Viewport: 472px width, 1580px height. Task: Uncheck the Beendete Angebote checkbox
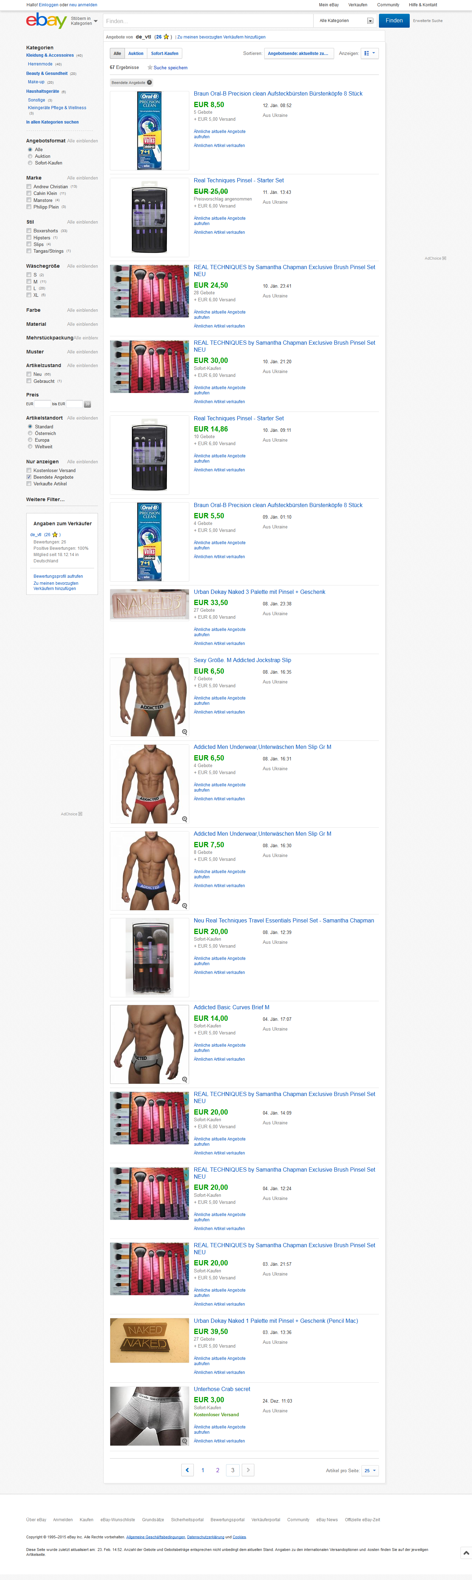click(29, 477)
